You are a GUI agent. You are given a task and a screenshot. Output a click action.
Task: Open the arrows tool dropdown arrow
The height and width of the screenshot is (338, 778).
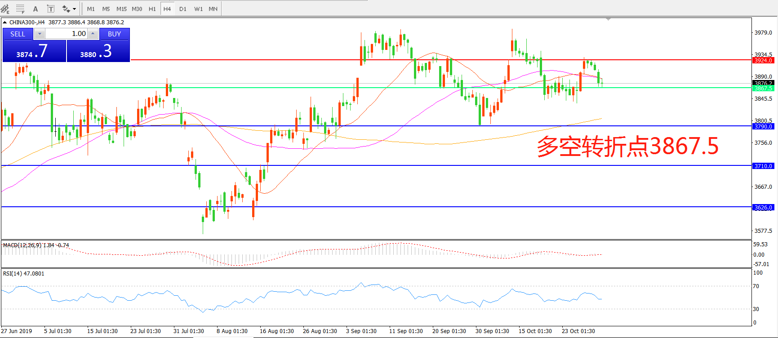click(75, 9)
